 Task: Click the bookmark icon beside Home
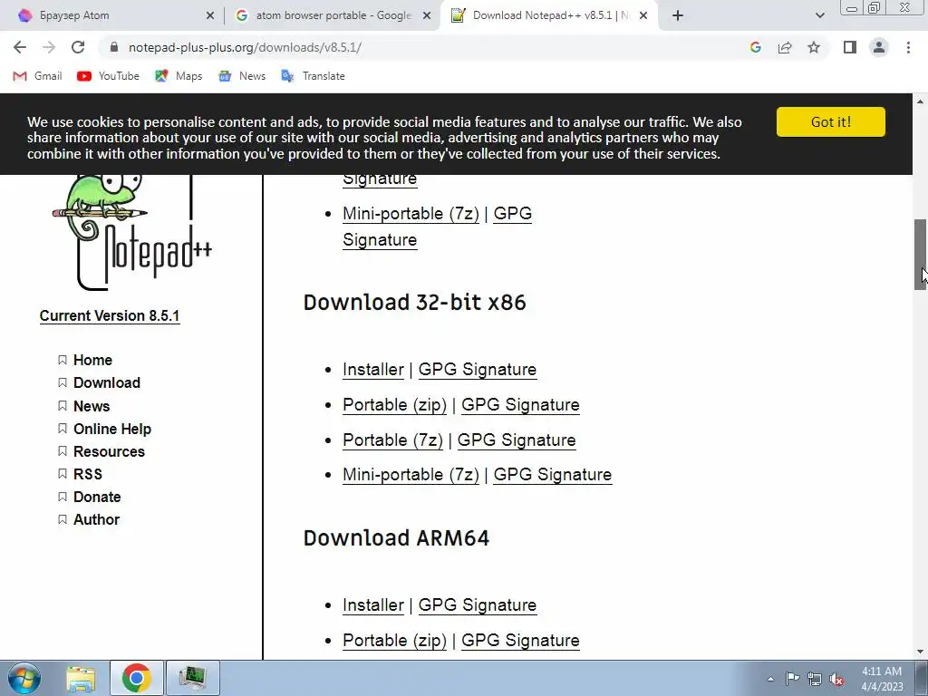[x=63, y=360]
